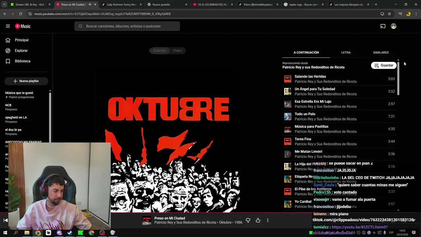Switch to Piano TikTok tab
Screen dimensions: 421x237
pyautogui.click(x=258, y=5)
